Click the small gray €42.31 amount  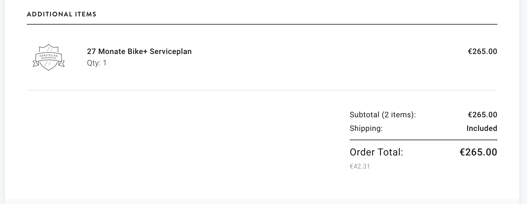tap(360, 166)
